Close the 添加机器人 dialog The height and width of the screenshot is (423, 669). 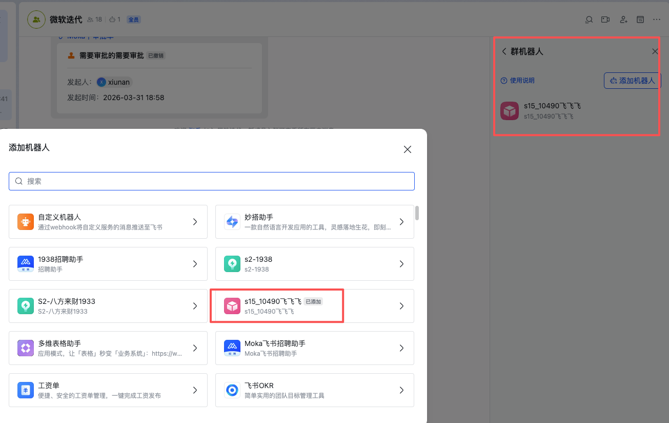pos(408,149)
